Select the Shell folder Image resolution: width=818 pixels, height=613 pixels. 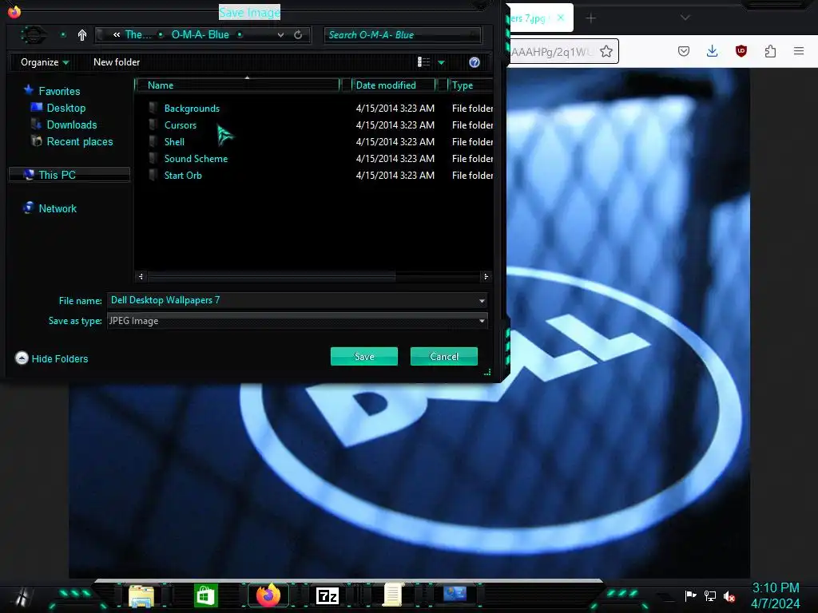coord(174,142)
